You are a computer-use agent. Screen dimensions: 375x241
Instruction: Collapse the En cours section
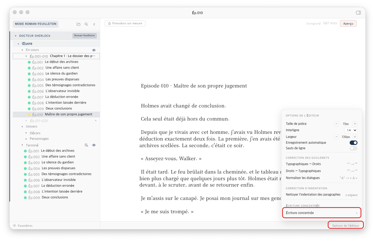click(x=22, y=50)
